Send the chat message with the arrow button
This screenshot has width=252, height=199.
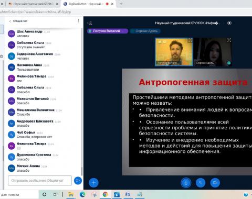pos(78,181)
